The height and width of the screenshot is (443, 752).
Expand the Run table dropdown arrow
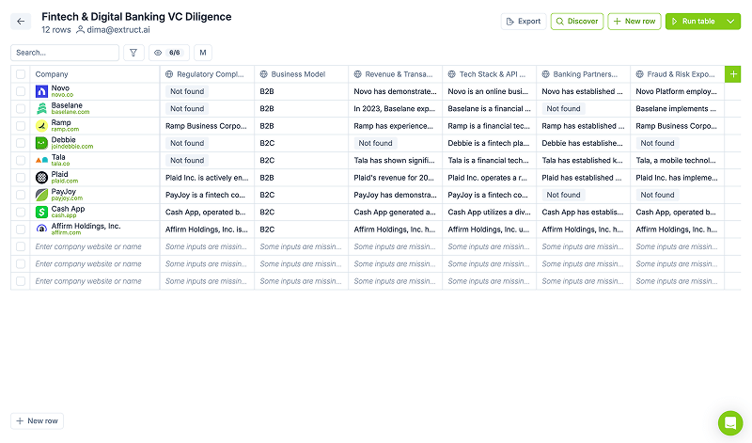(x=730, y=21)
